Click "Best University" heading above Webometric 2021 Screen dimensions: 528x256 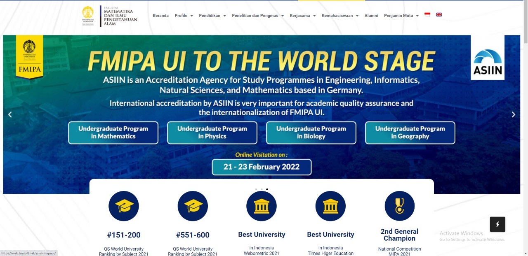pyautogui.click(x=262, y=235)
